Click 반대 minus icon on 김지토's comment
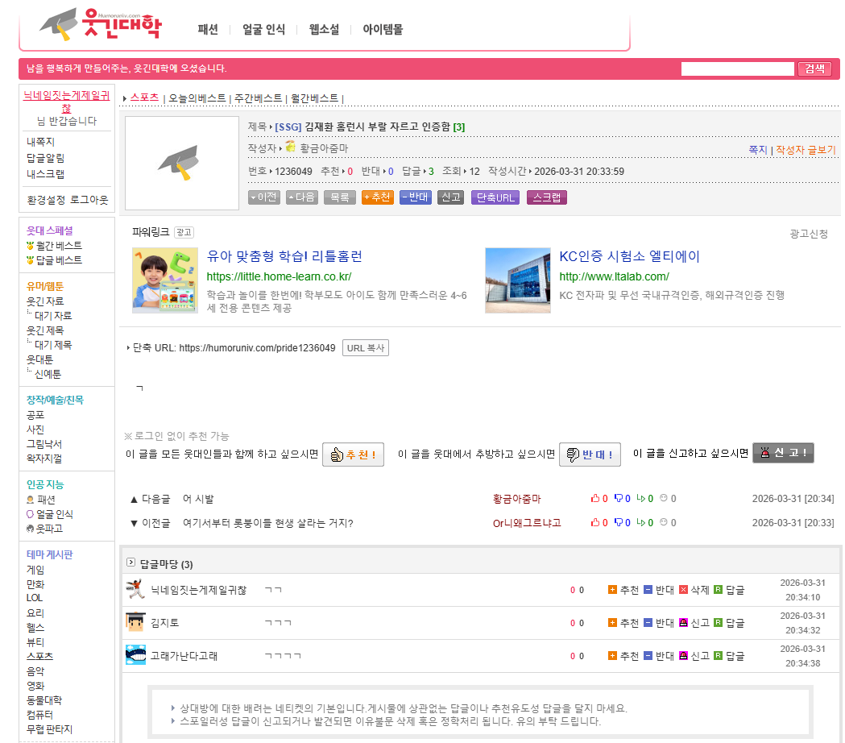 [648, 623]
